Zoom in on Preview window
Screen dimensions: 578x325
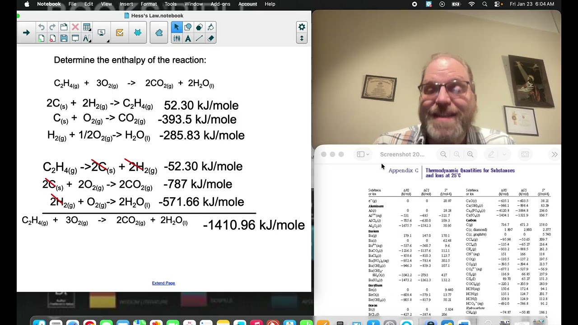[470, 154]
